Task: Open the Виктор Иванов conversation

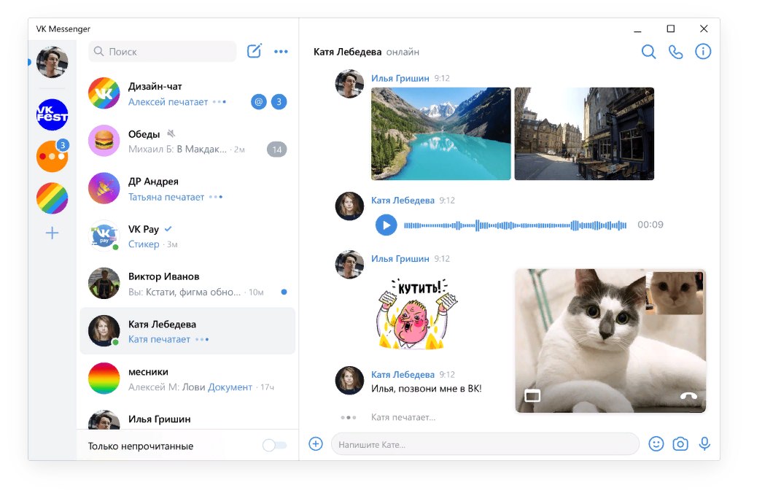Action: click(x=187, y=284)
